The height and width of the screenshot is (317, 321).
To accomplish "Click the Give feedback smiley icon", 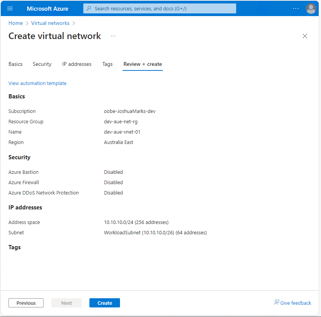I will coord(276,303).
